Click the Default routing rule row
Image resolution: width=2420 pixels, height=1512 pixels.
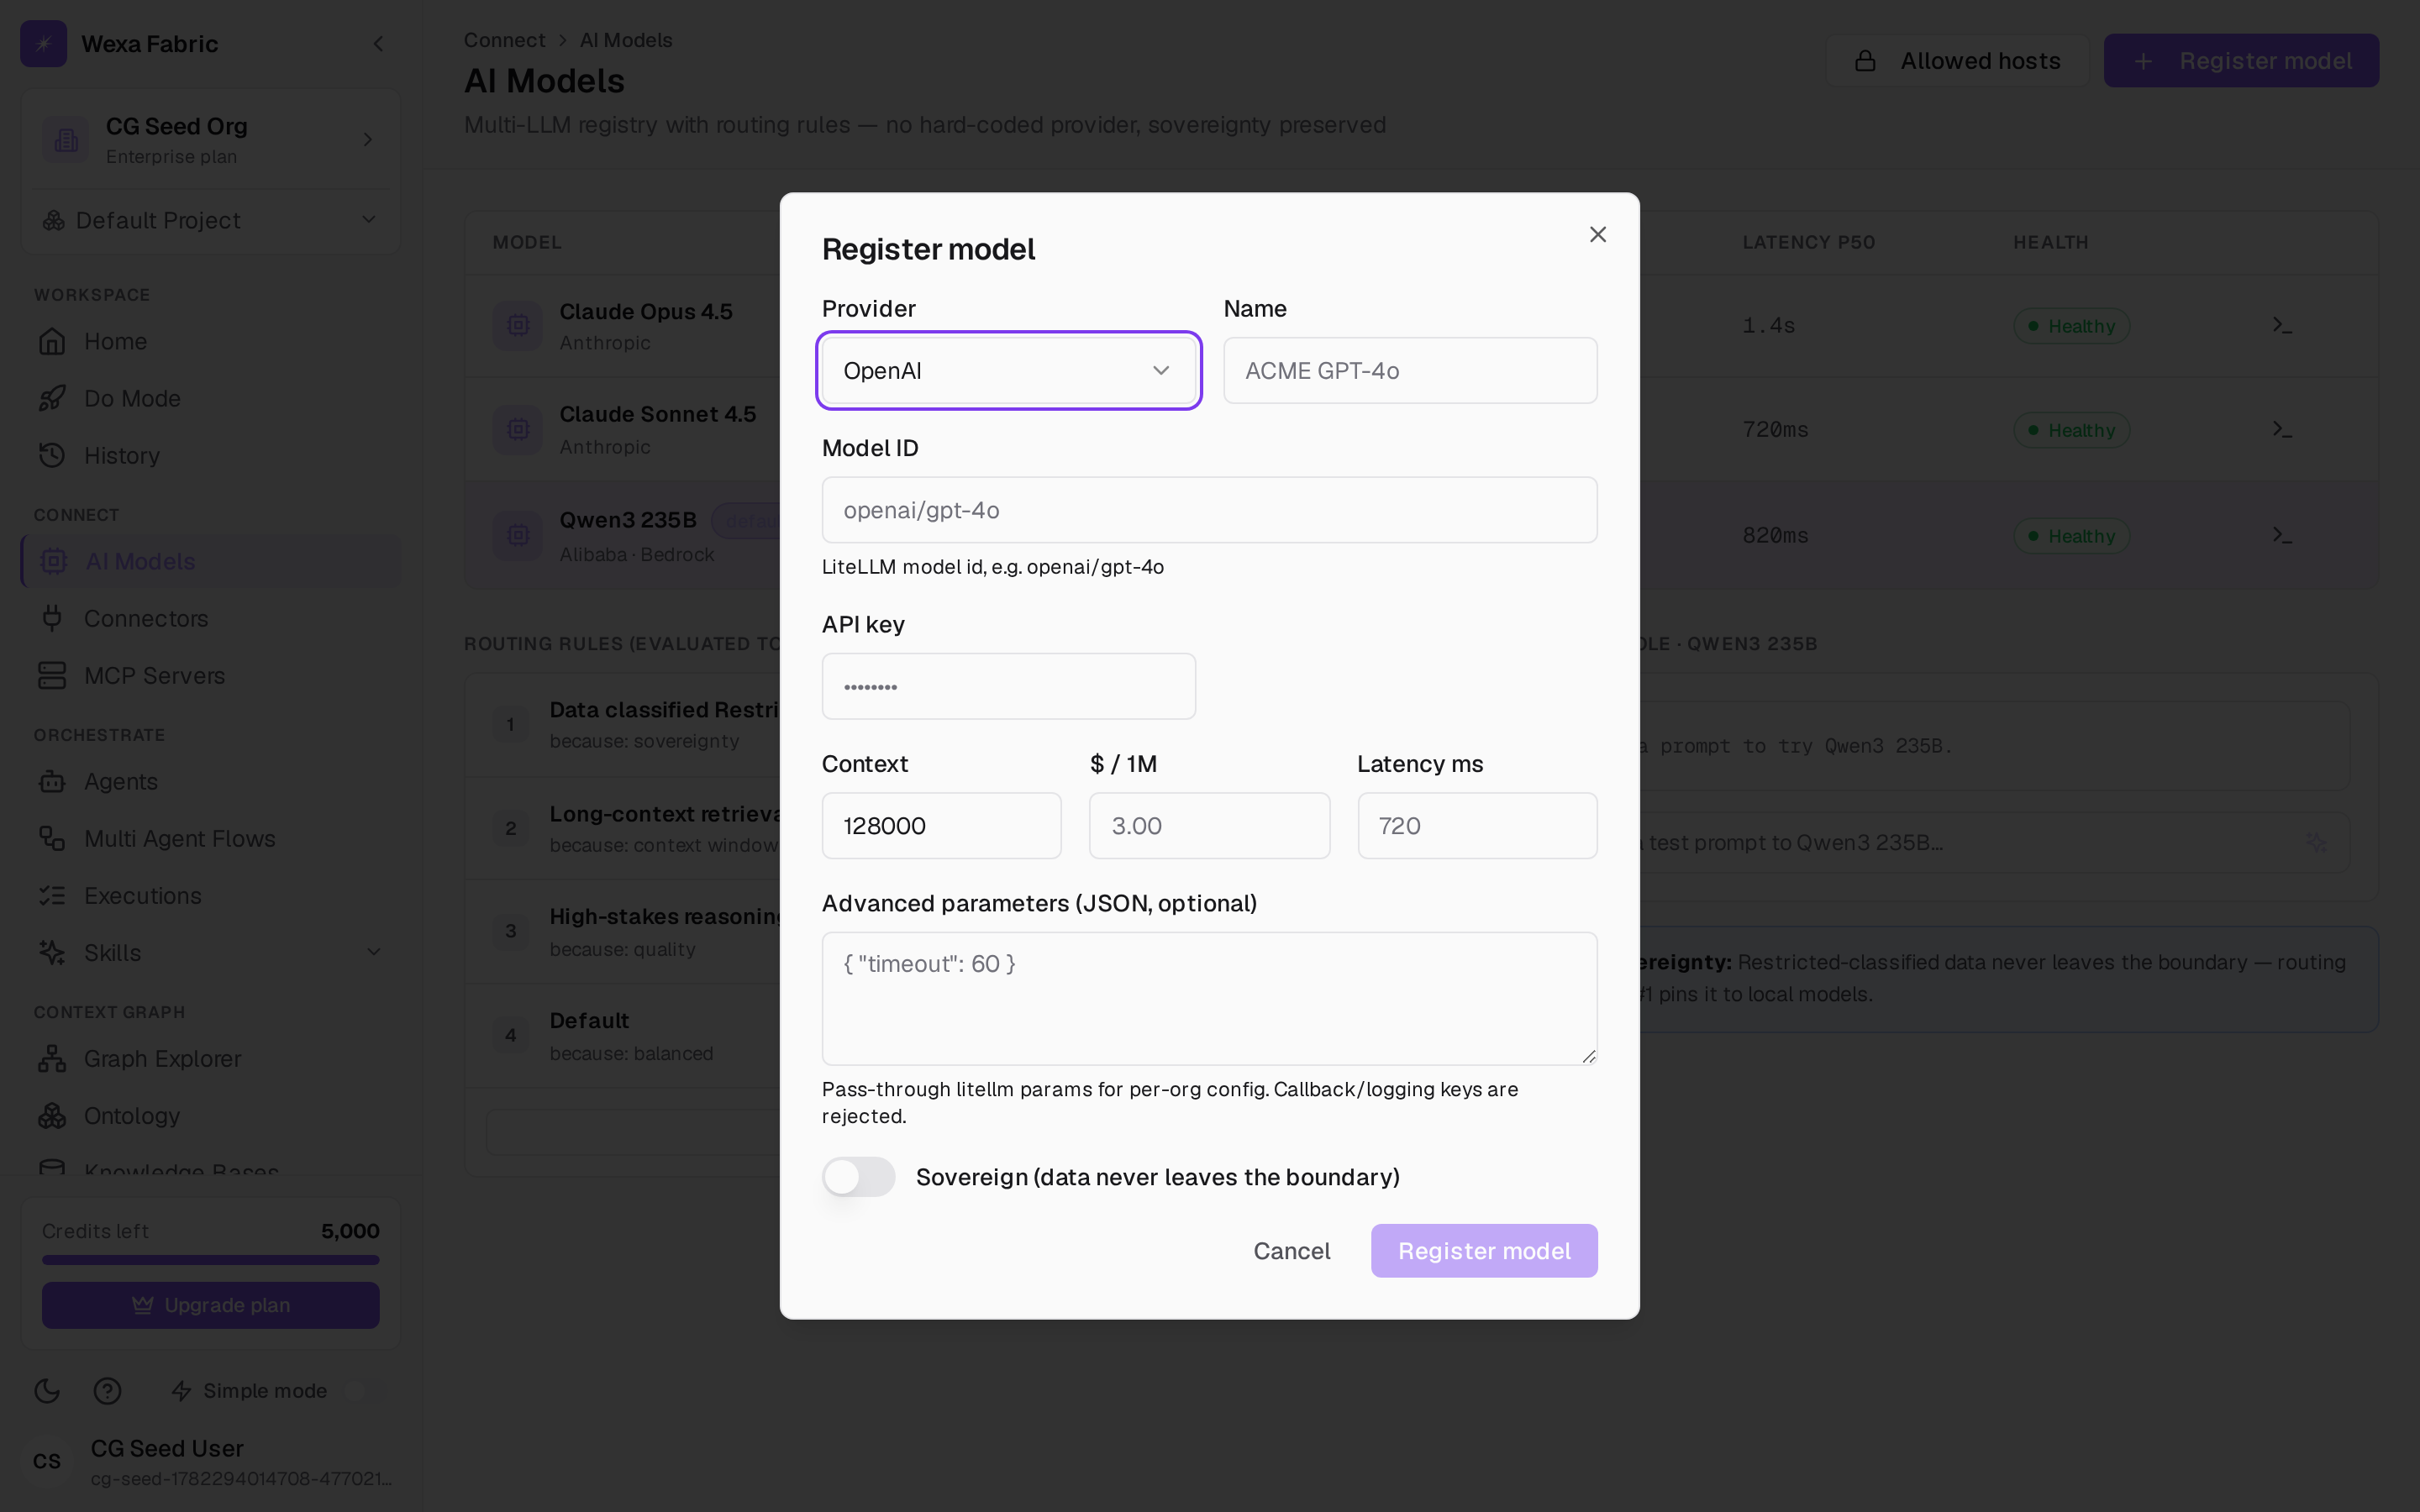(622, 1035)
